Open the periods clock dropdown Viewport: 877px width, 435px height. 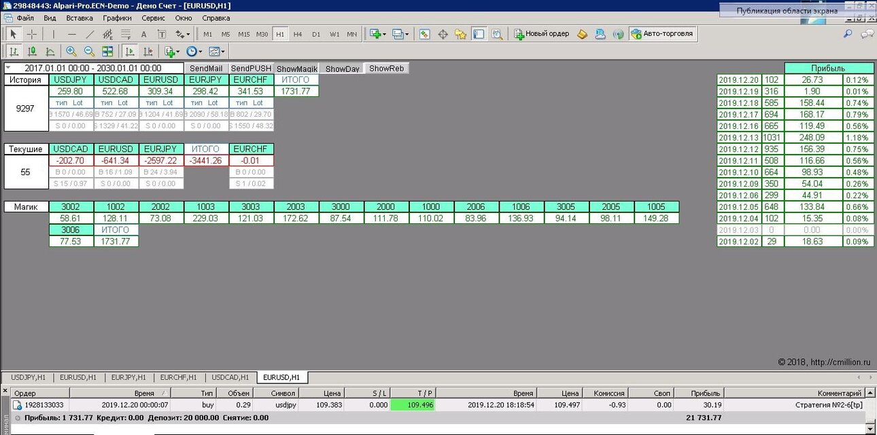coord(194,52)
